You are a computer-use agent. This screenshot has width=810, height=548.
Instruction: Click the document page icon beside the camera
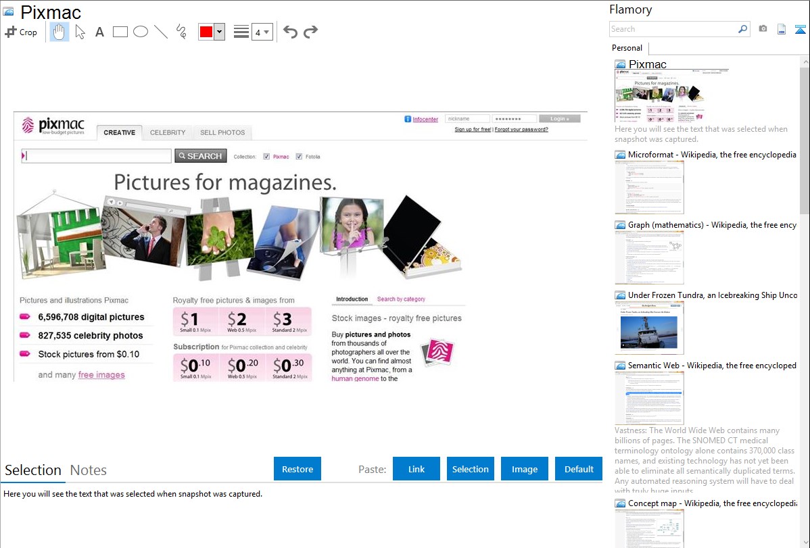(782, 29)
